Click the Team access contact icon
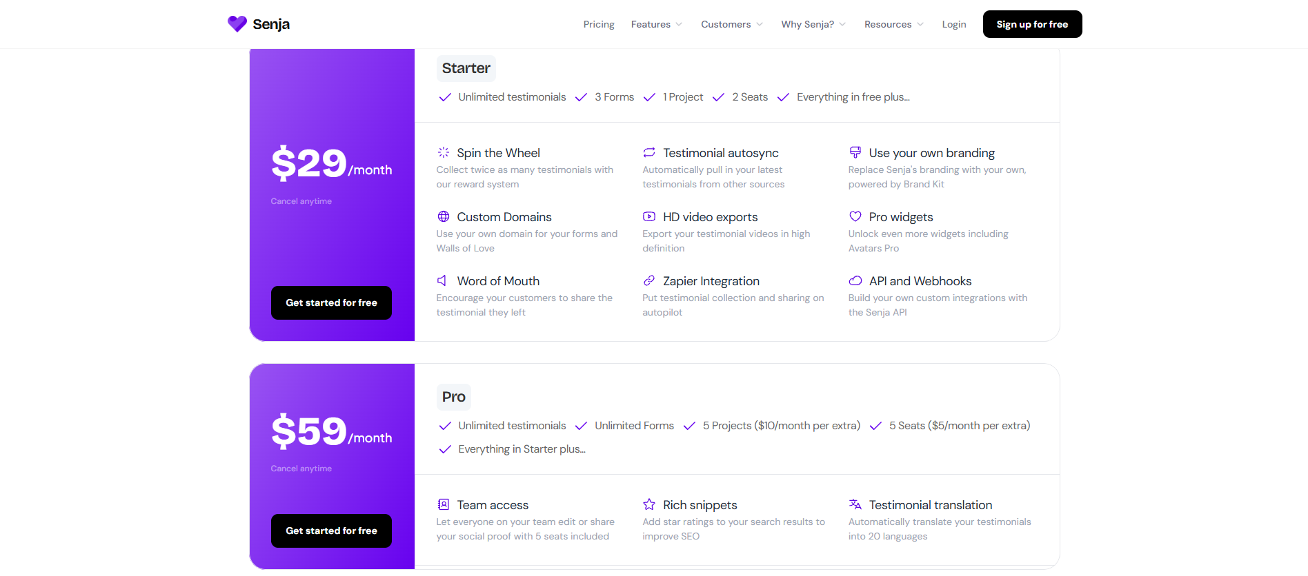The height and width of the screenshot is (576, 1308). click(x=444, y=504)
